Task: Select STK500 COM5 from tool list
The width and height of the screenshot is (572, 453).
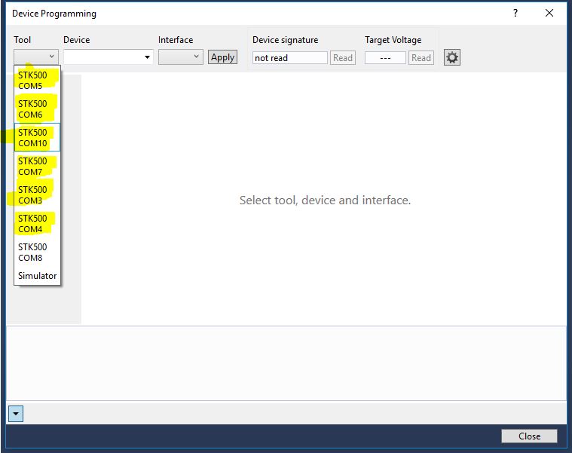Action: [37, 80]
